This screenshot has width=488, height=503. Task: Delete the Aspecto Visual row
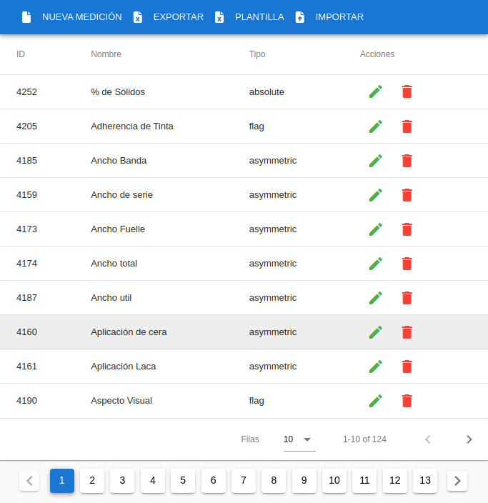[407, 401]
